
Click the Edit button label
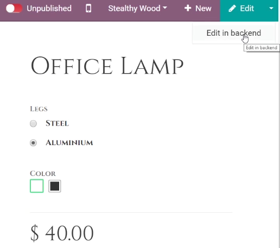[247, 8]
